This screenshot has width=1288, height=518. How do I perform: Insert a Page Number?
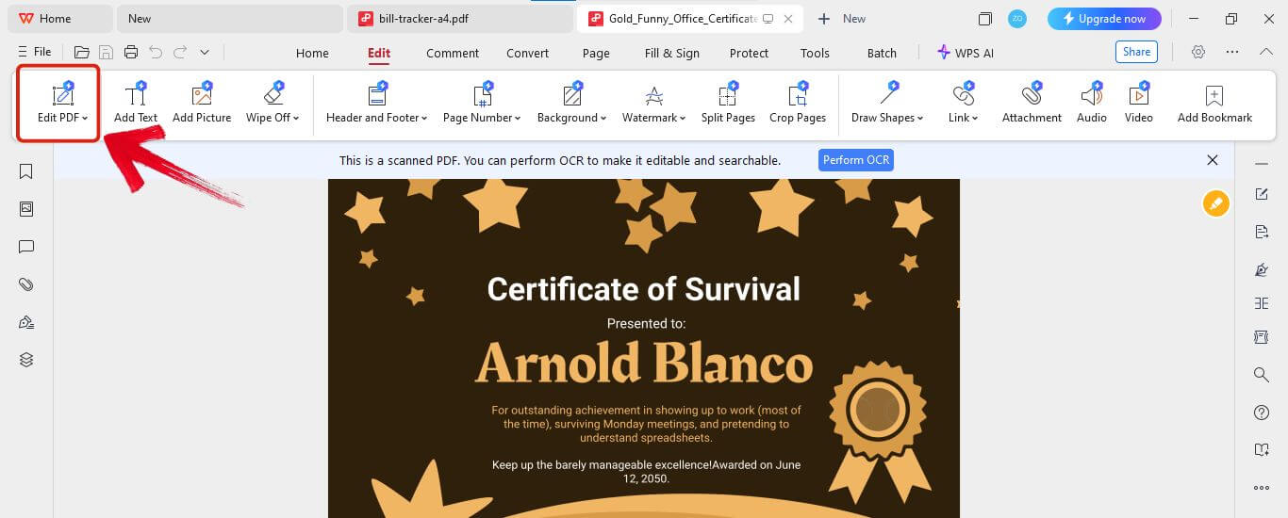tap(482, 103)
